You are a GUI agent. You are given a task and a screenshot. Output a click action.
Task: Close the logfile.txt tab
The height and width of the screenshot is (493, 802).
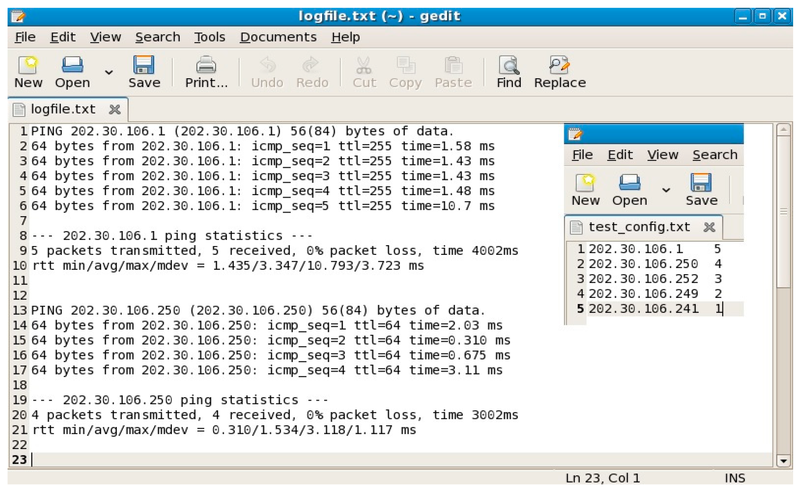(115, 110)
